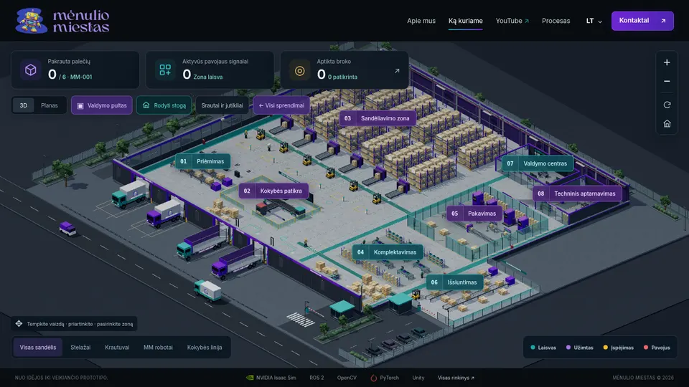
Task: Select the Visas sandėlis tab
Action: coord(38,347)
